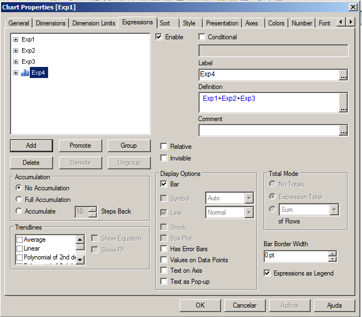Open the Symbol type Auto dropdown
Image resolution: width=362 pixels, height=317 pixels.
pos(249,198)
